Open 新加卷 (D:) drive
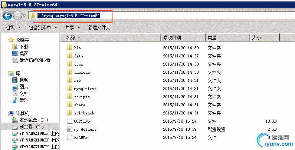The width and height of the screenshot is (295, 150). point(28,127)
